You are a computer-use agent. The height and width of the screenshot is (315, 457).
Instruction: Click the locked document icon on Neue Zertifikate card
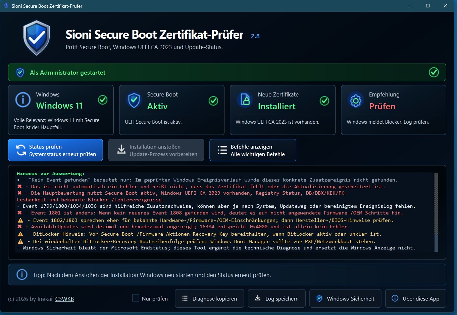(245, 100)
